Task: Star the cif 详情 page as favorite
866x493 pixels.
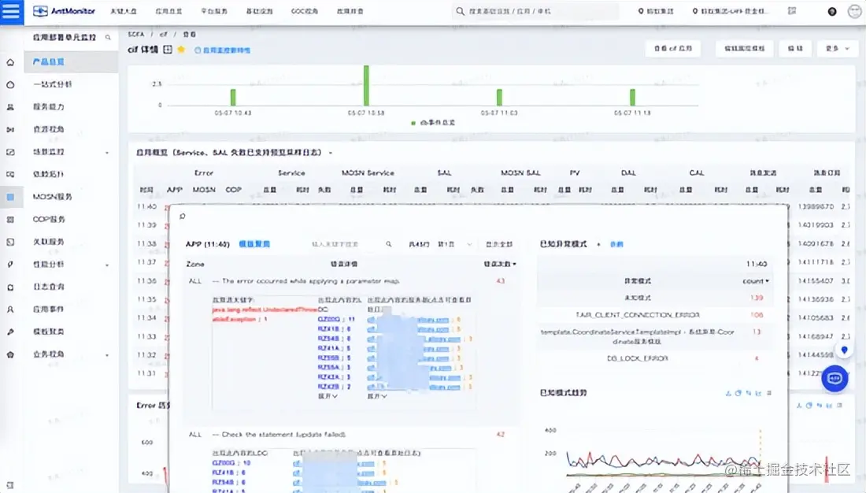Action: click(180, 49)
